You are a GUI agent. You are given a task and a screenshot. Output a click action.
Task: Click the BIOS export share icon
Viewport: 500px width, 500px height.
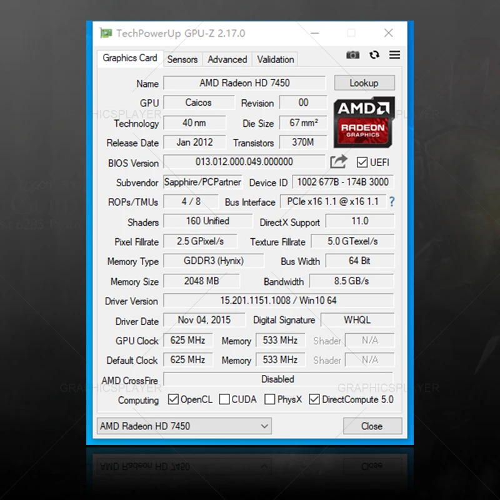point(338,162)
